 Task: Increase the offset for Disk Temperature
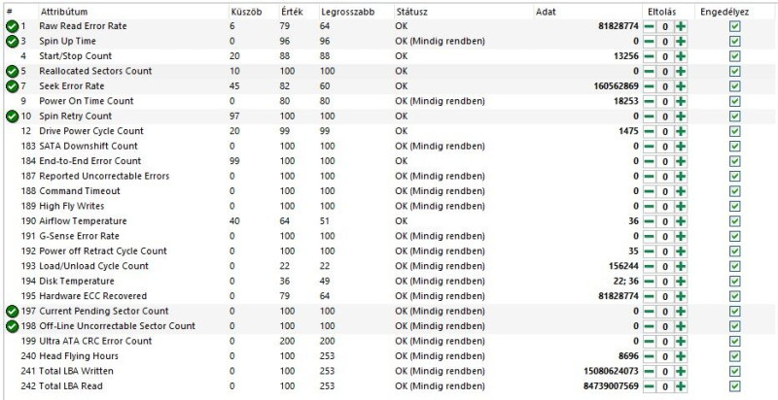click(681, 282)
